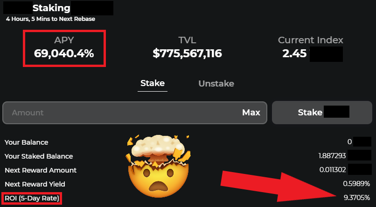Click the TVL $775,567,116 figure
Image resolution: width=376 pixels, height=207 pixels.
point(187,53)
